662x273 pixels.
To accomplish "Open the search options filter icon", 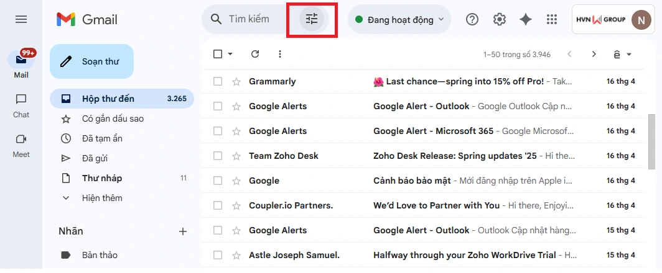I will coord(312,19).
